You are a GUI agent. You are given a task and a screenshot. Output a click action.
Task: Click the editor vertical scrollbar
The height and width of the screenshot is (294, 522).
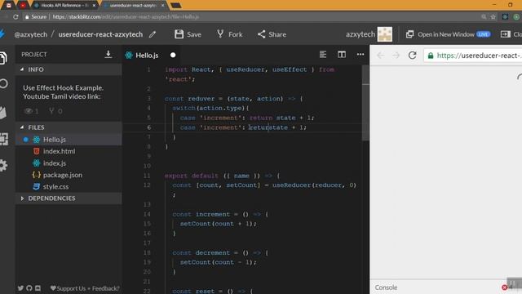365,102
